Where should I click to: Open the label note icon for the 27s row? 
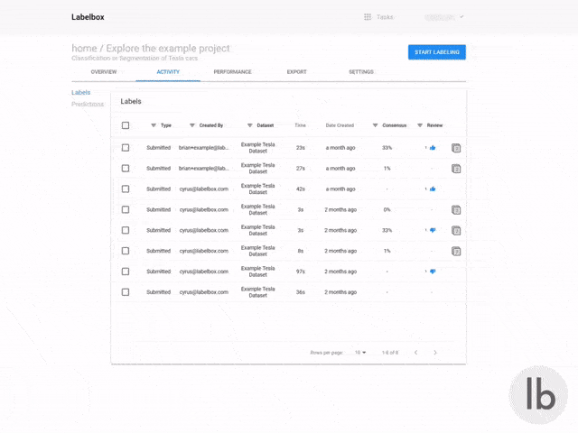pyautogui.click(x=456, y=169)
